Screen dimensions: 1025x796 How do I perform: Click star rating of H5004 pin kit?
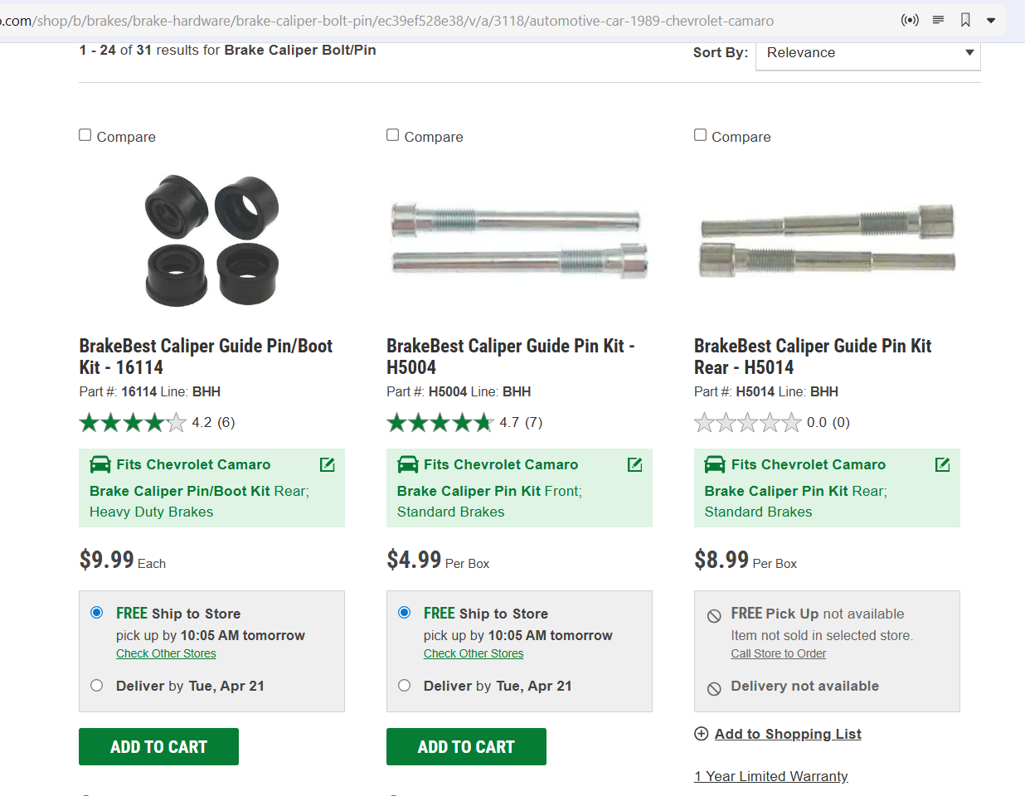coord(440,423)
